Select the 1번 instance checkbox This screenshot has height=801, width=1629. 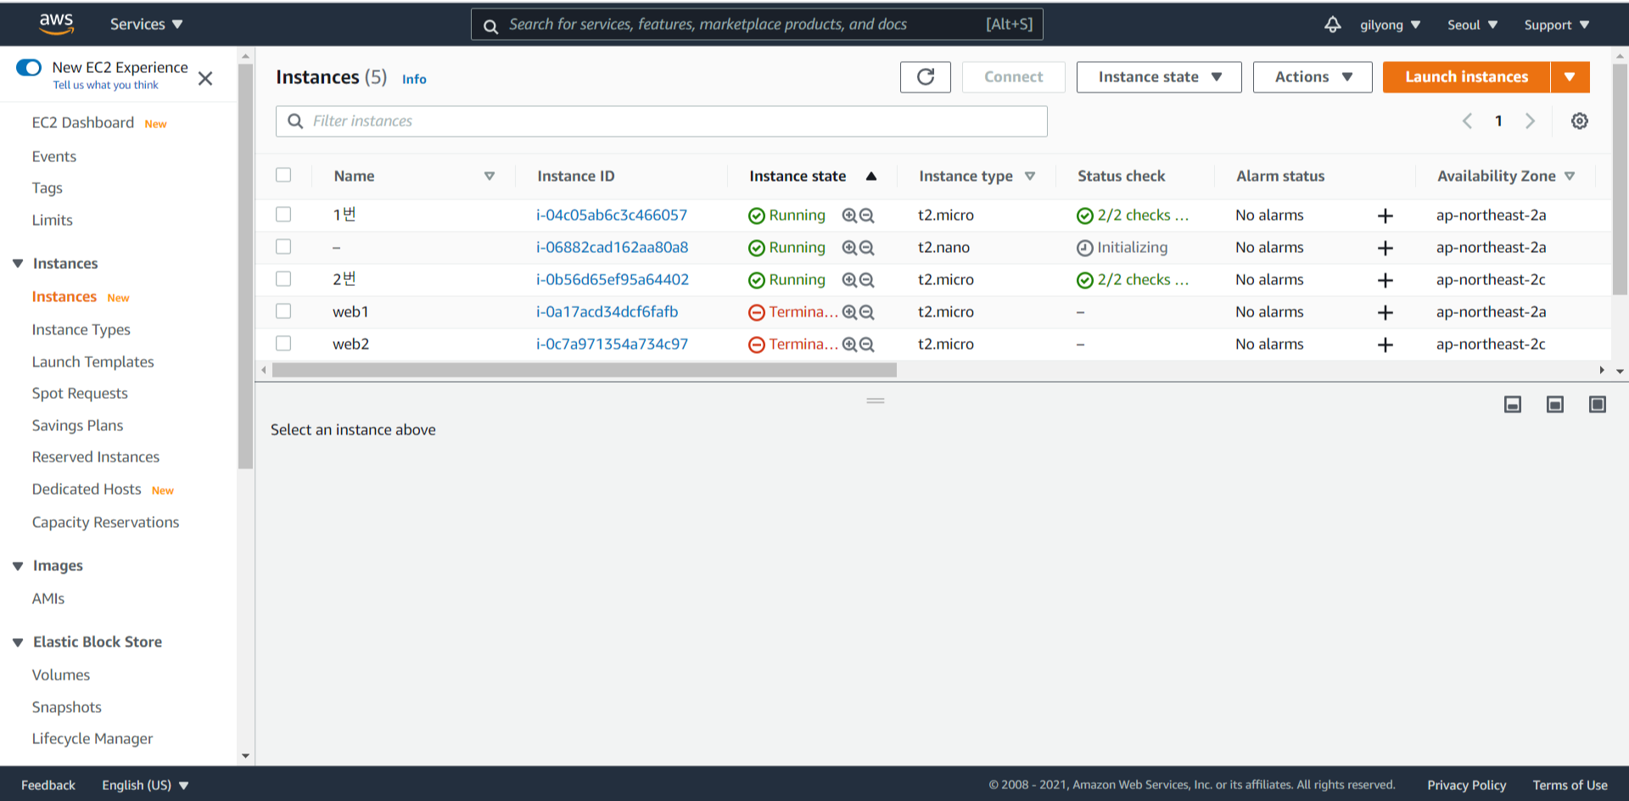click(x=283, y=215)
